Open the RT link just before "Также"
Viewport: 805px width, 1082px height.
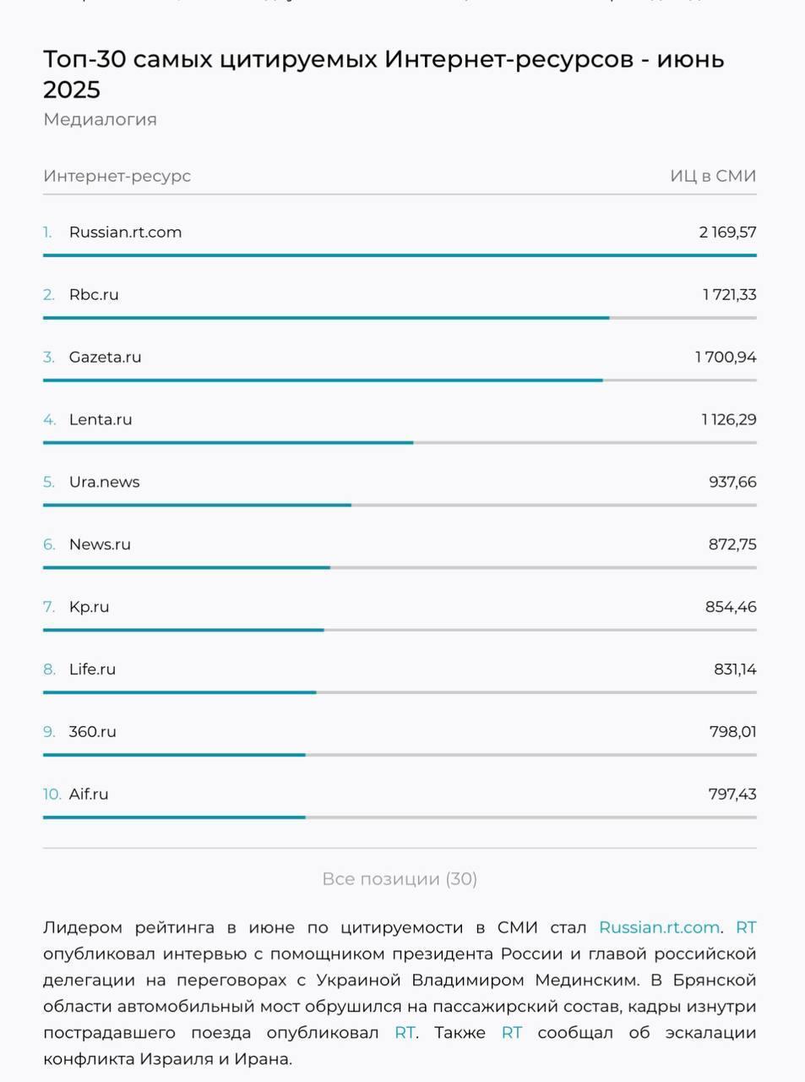[x=405, y=1033]
